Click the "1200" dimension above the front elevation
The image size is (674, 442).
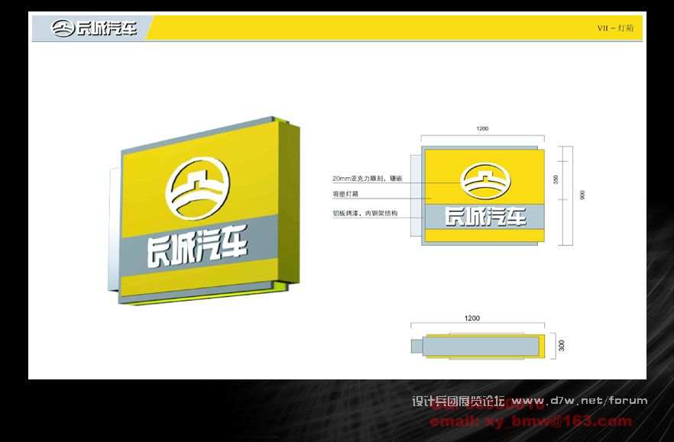482,128
